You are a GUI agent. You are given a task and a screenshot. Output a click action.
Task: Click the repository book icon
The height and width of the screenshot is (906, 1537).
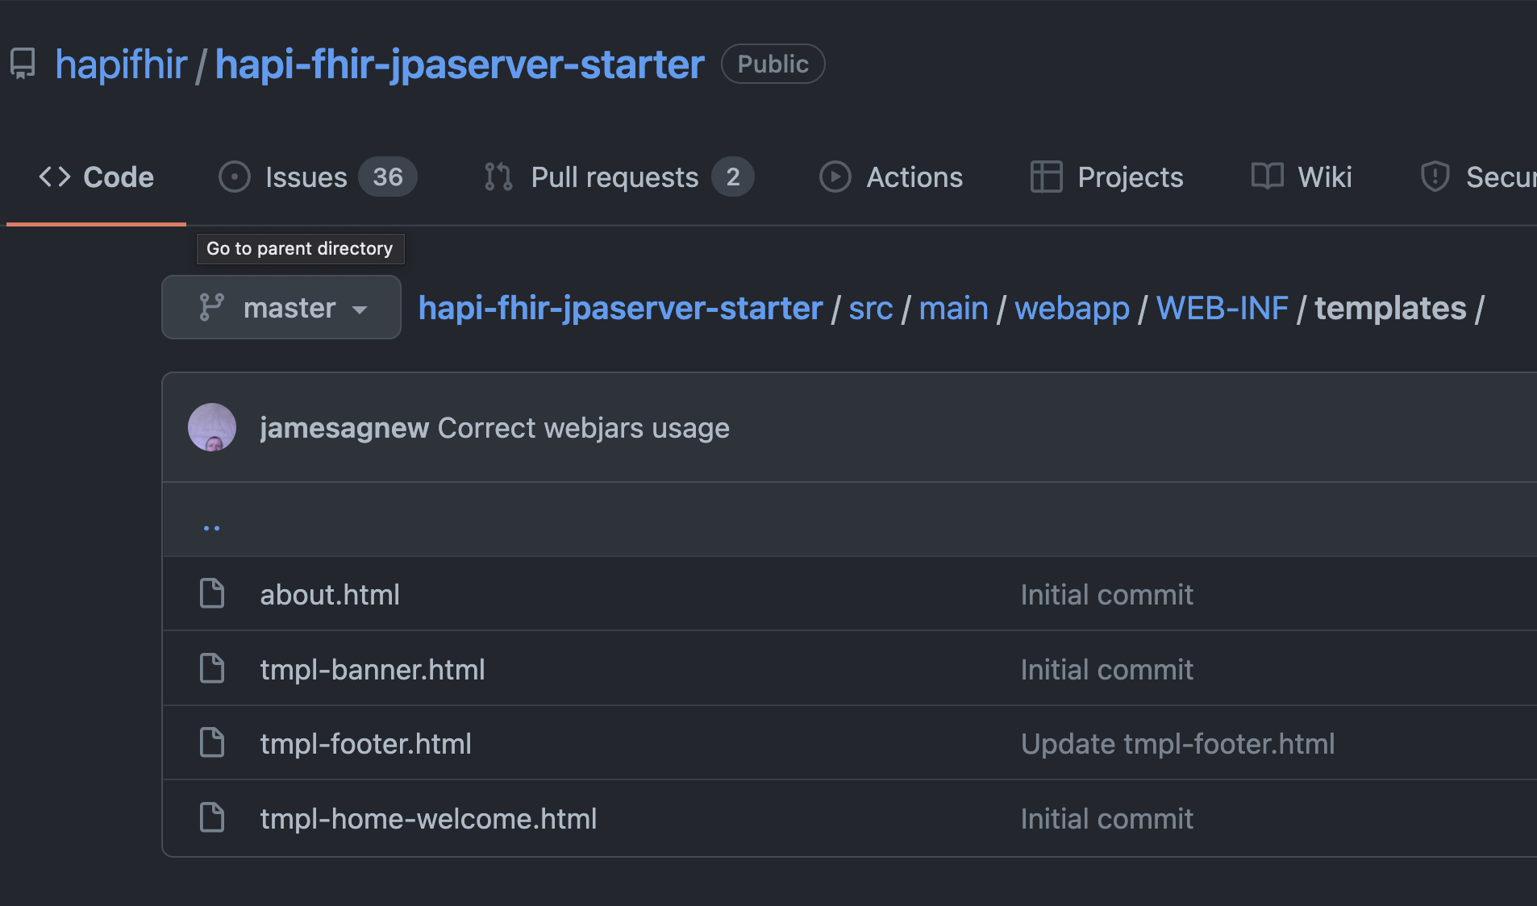pyautogui.click(x=22, y=63)
